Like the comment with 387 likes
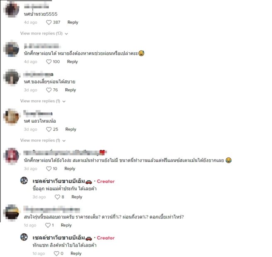The width and height of the screenshot is (272, 257). [49, 22]
